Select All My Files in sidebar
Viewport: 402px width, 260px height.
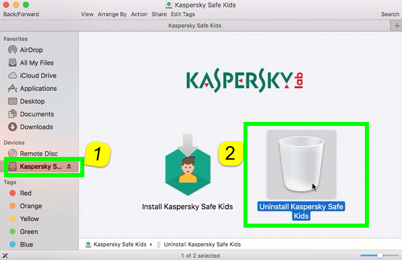coord(31,63)
